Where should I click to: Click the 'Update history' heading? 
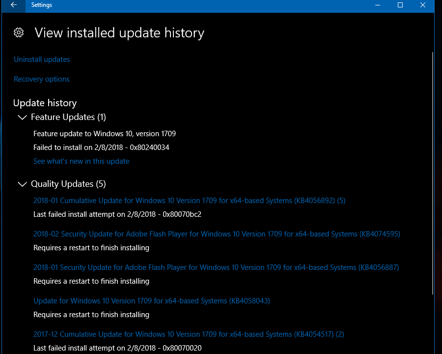pyautogui.click(x=45, y=103)
